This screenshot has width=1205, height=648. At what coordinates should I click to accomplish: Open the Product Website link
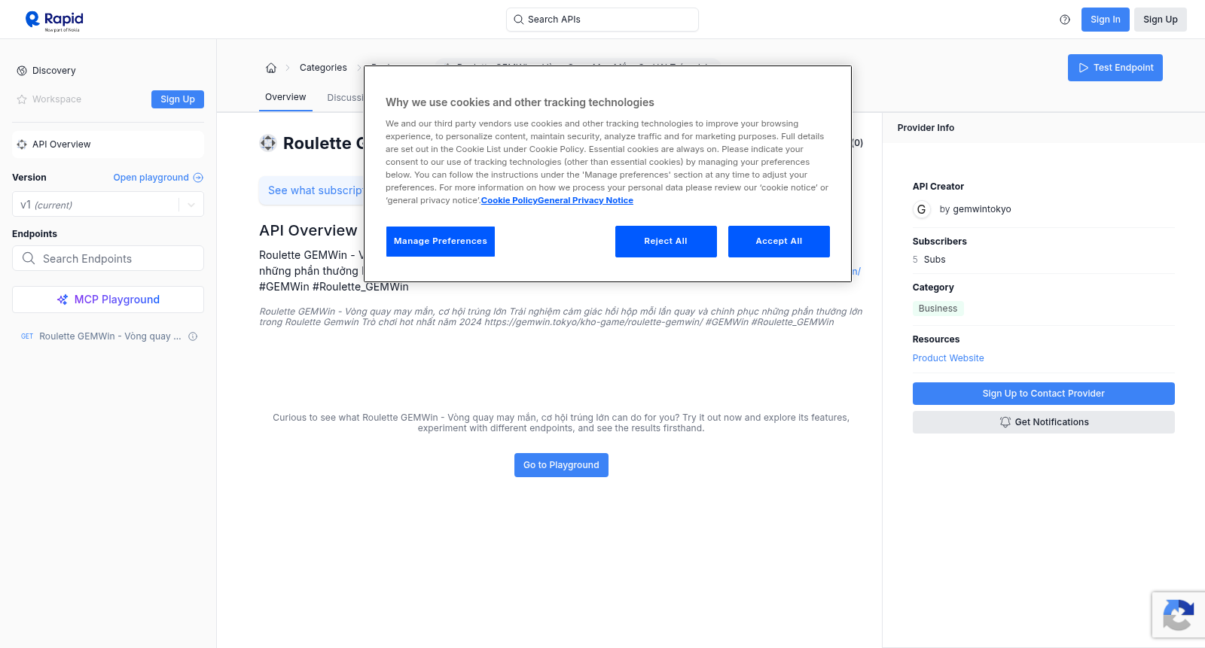point(948,358)
